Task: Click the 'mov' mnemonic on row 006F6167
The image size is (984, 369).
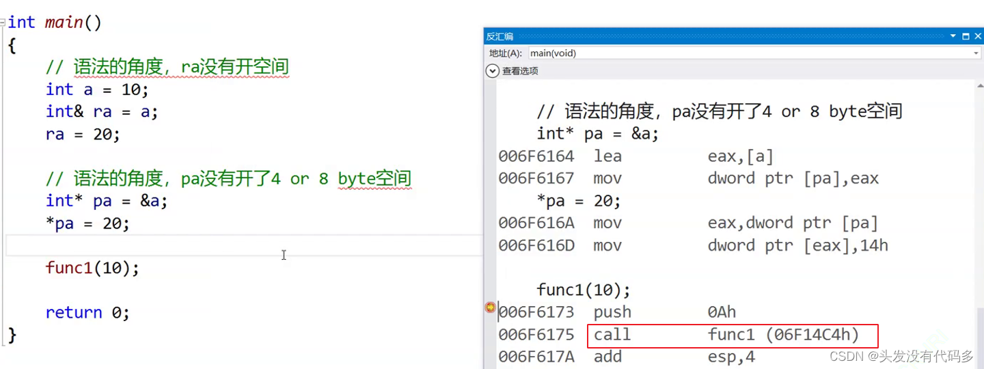Action: coord(607,178)
